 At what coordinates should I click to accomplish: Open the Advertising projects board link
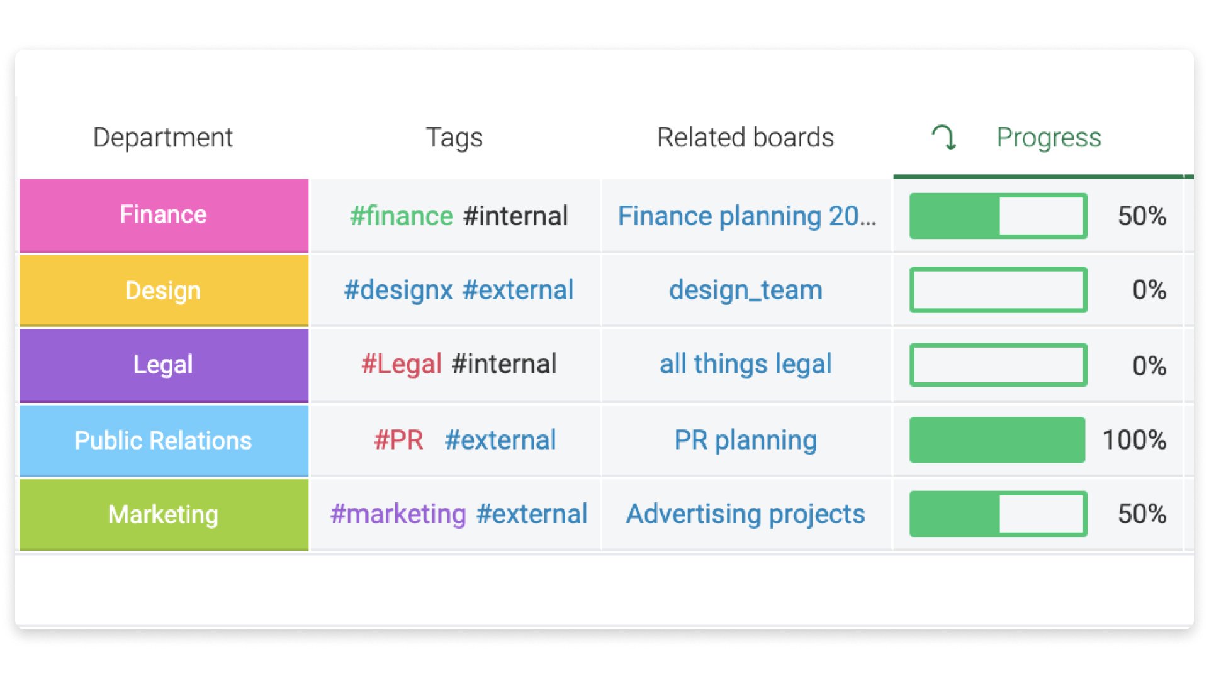coord(745,514)
